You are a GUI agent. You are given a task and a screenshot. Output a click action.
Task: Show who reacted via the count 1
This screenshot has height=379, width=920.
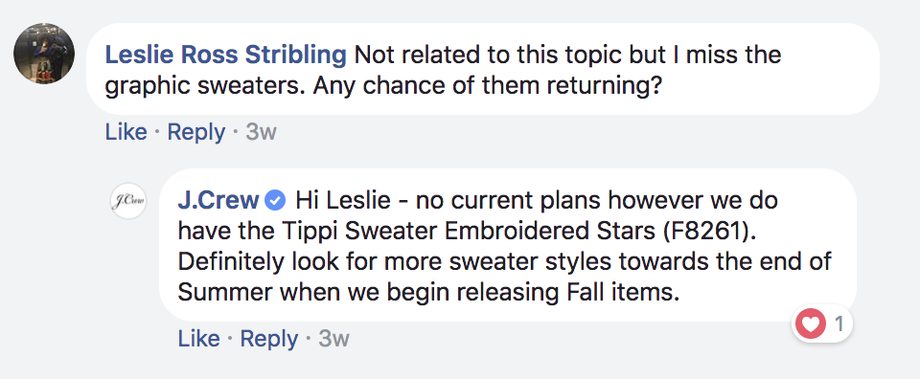pos(839,323)
